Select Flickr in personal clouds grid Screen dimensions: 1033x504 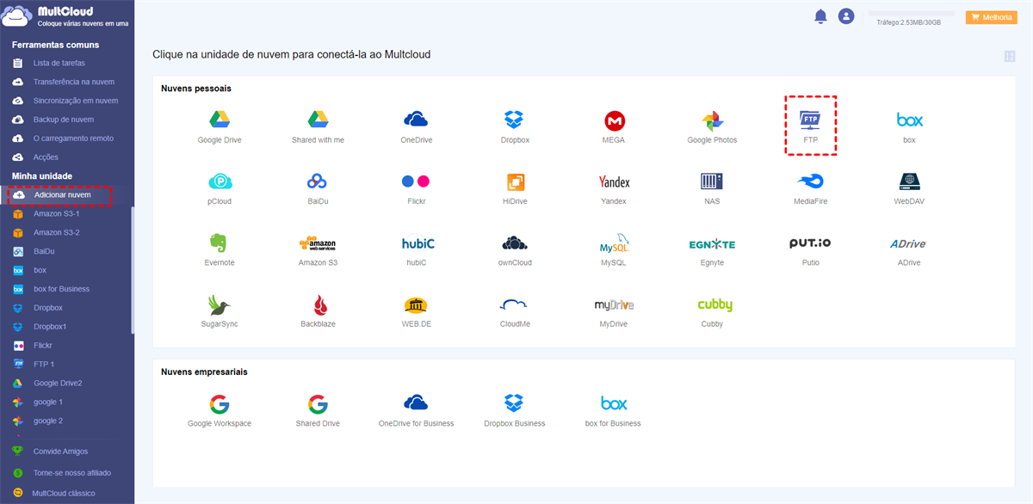[416, 187]
